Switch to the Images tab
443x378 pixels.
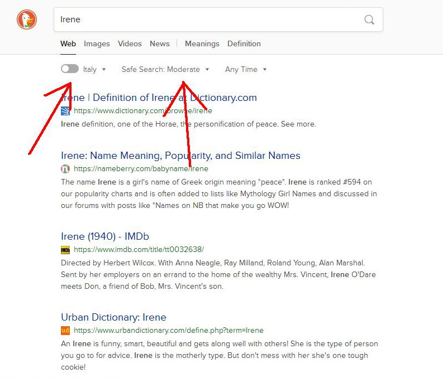(x=97, y=44)
